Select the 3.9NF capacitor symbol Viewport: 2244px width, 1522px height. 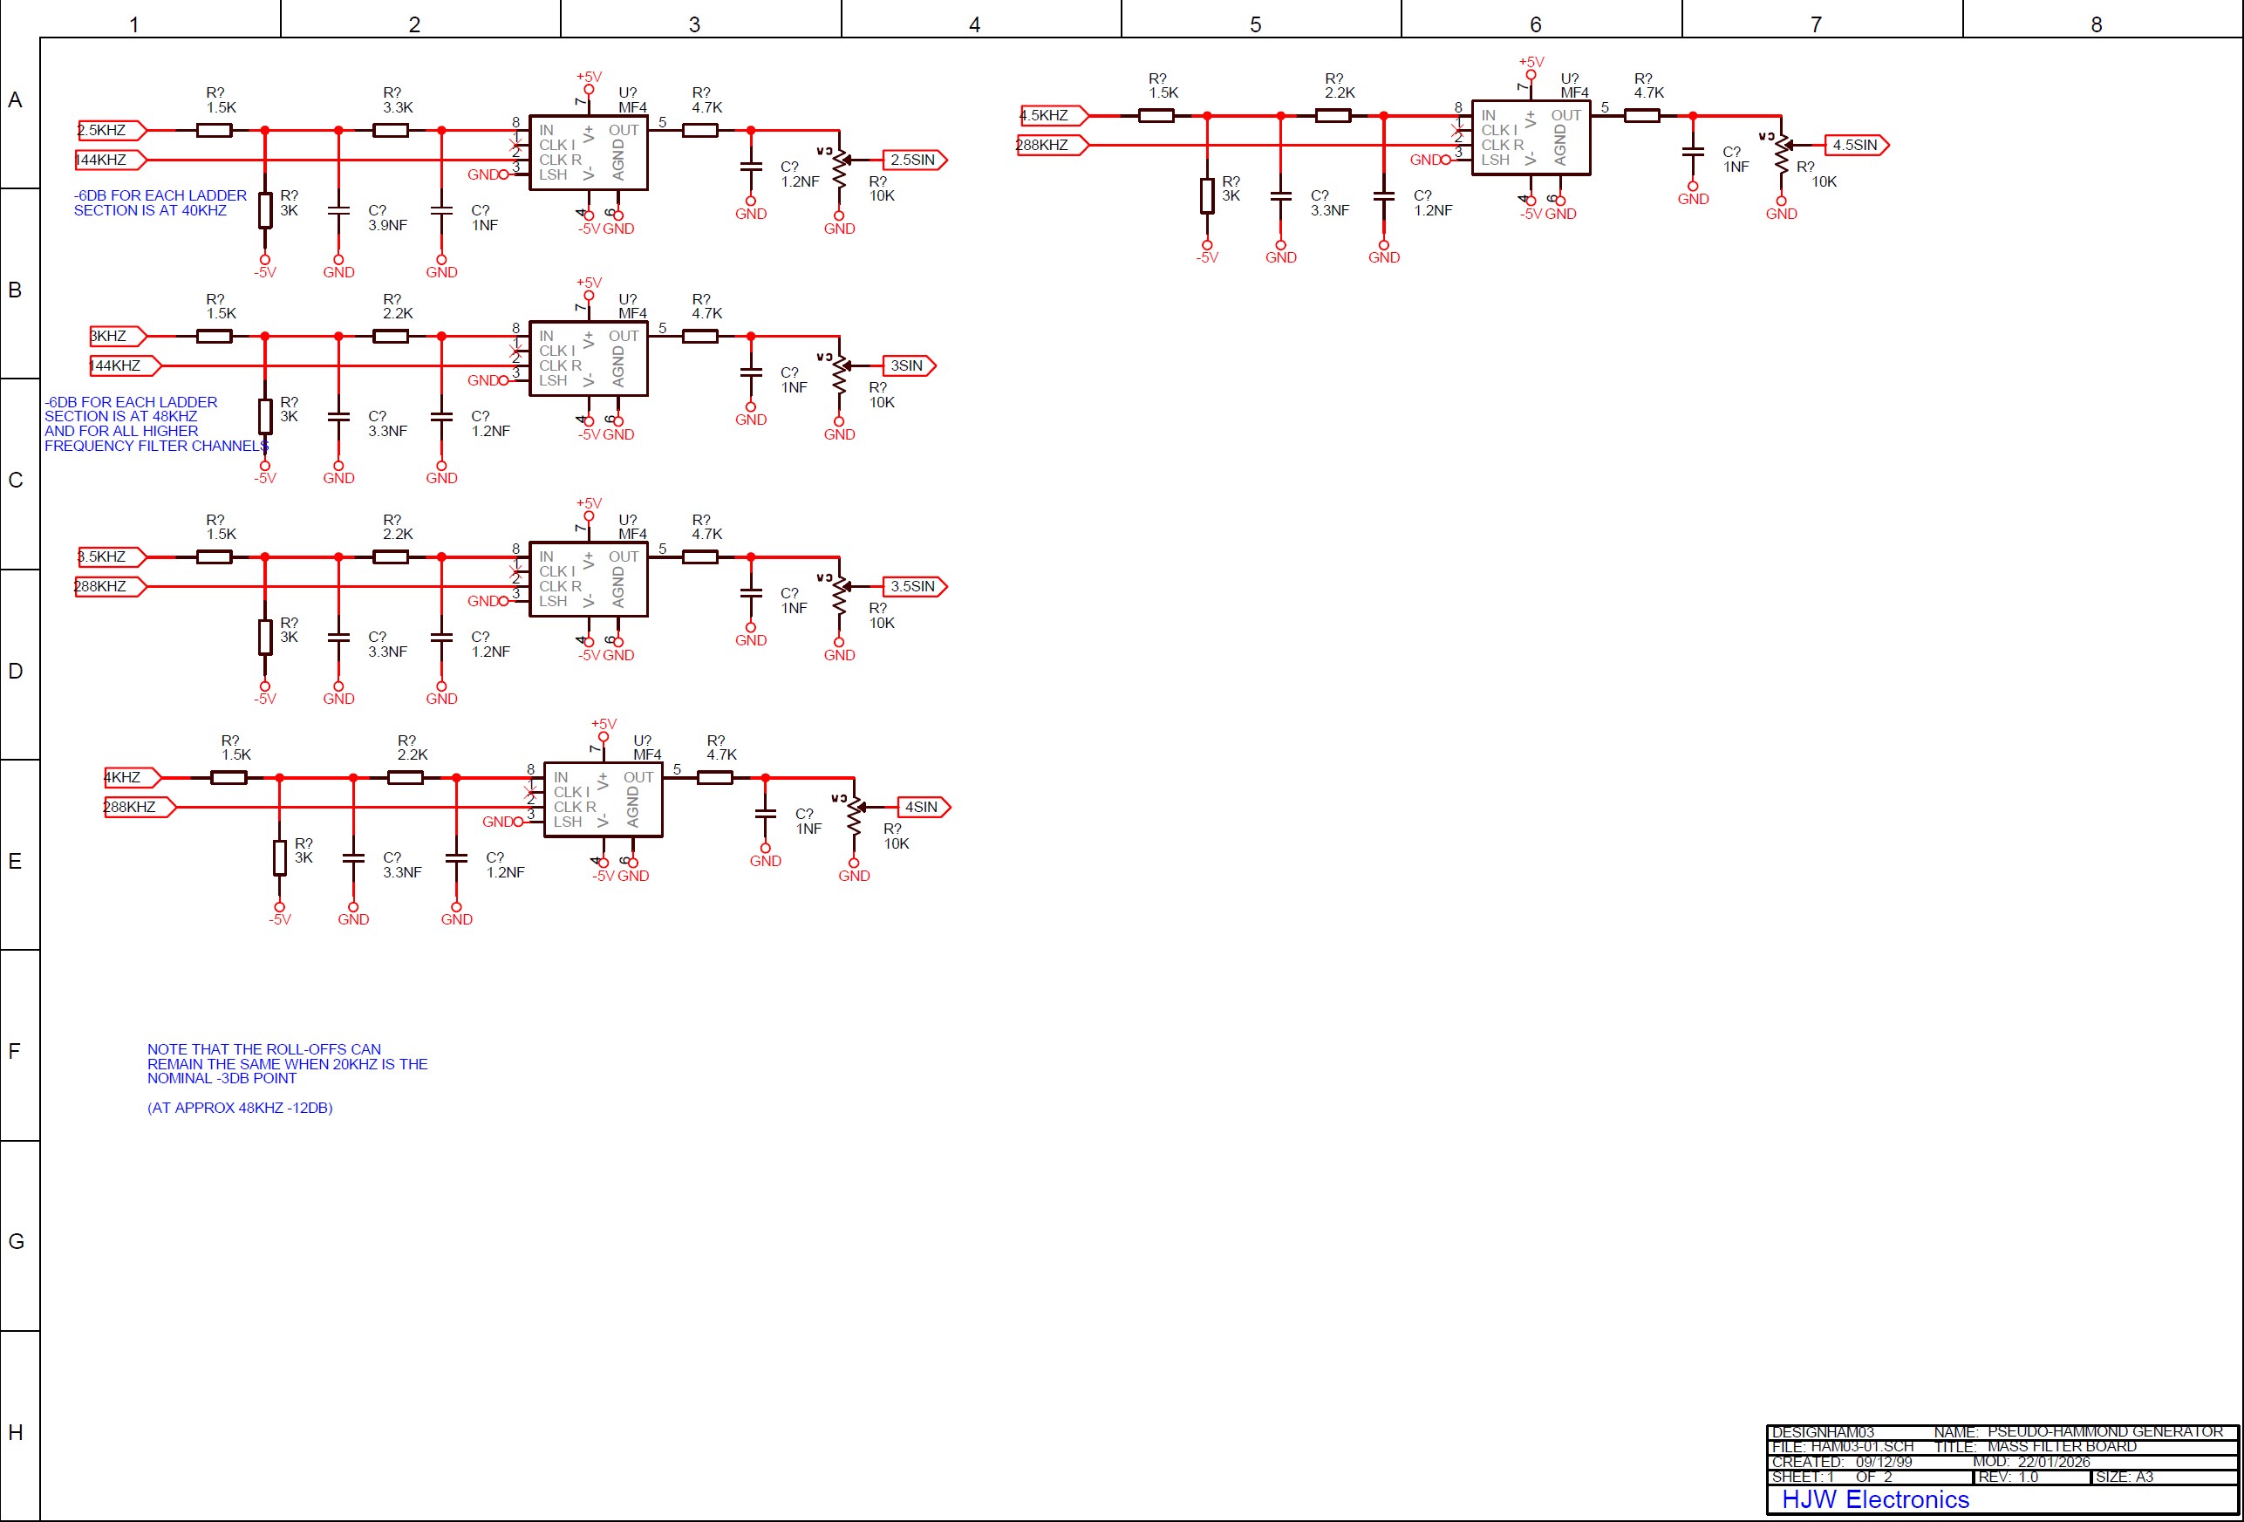[x=338, y=211]
